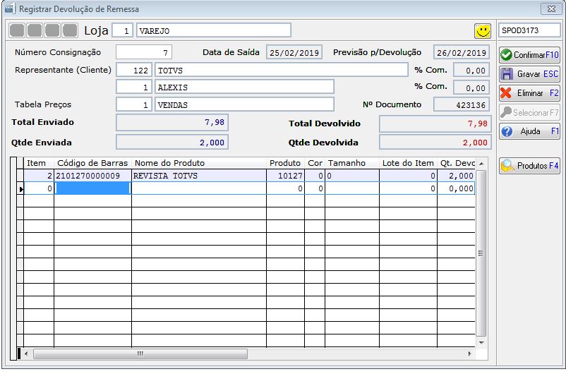Click the horizontal scrollbar thumb
The image size is (566, 374).
[140, 354]
